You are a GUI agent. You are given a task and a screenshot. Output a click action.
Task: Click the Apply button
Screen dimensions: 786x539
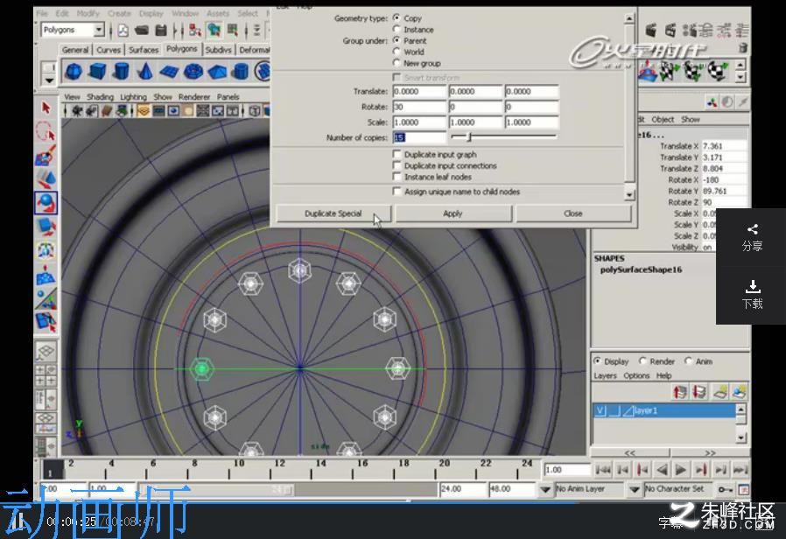point(453,213)
